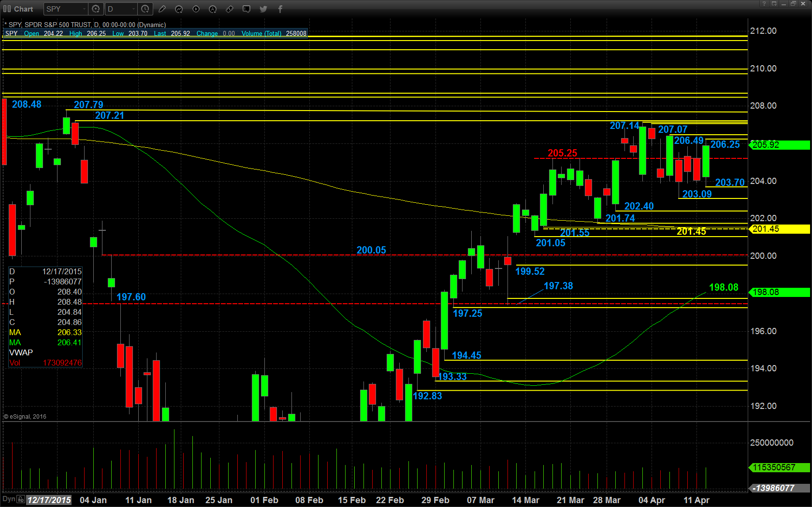
Task: Share chart via Twitter icon
Action: (x=263, y=9)
